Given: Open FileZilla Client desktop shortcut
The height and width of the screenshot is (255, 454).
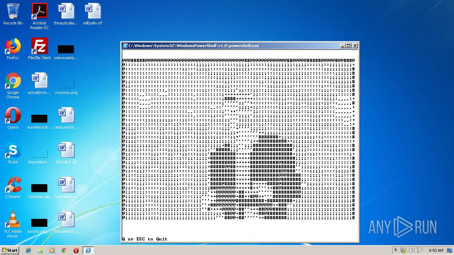Looking at the screenshot, I should click(x=39, y=49).
